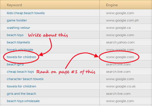
Task: Open the 'beach blankets' keyword link
Action: (x=18, y=42)
